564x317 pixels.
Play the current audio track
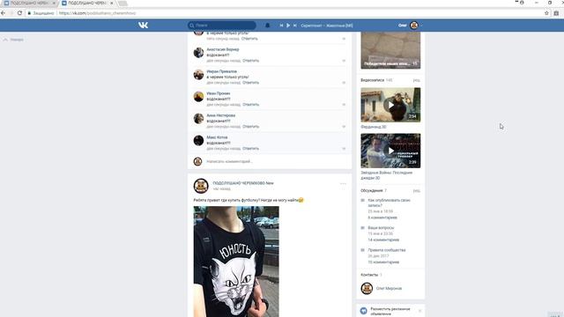click(288, 26)
